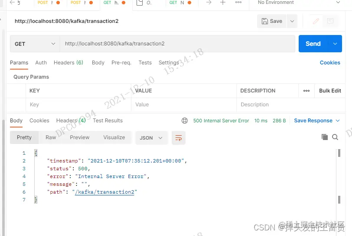Click the 286 B response size

coord(279,121)
